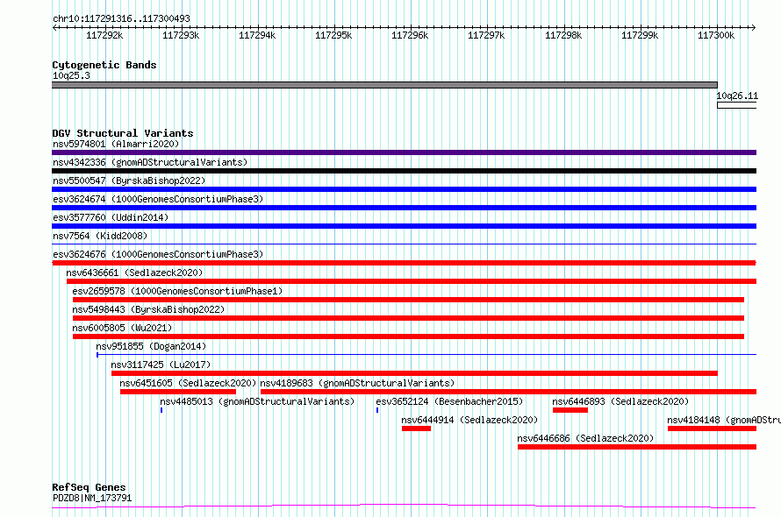The width and height of the screenshot is (781, 517).
Task: Select esv2659578 1000Genomes Phase1 red bar
Action: pyautogui.click(x=408, y=300)
